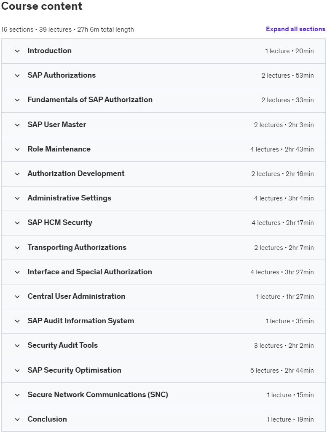Select Central User Administration title
The image size is (327, 433).
pyautogui.click(x=76, y=296)
